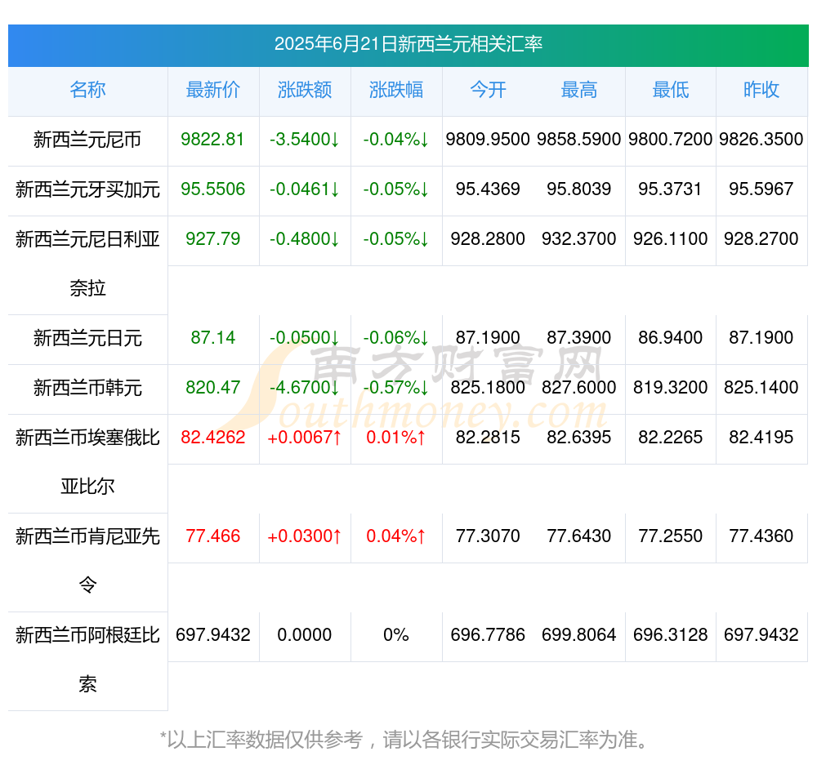This screenshot has width=817, height=765.
Task: Click change percent -0.57%↓
Action: click(x=396, y=388)
